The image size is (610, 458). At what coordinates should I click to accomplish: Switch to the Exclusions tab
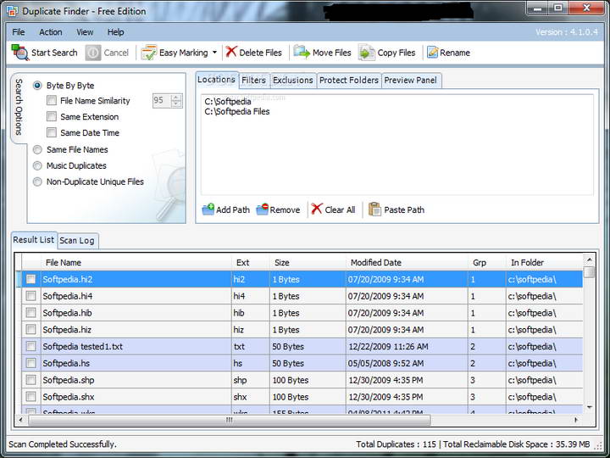[293, 81]
